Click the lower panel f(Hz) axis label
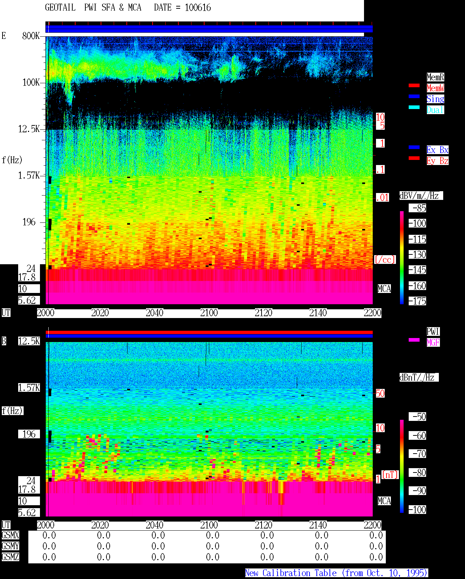Screen dimensions: 465x579 click(12, 411)
